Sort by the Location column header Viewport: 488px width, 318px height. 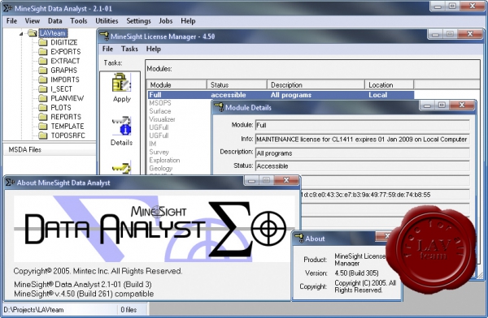pyautogui.click(x=389, y=85)
